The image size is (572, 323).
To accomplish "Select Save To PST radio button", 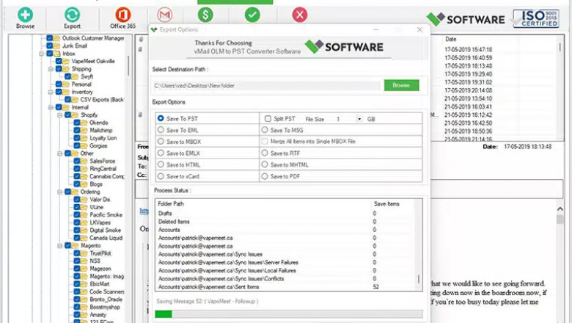I will tap(161, 118).
